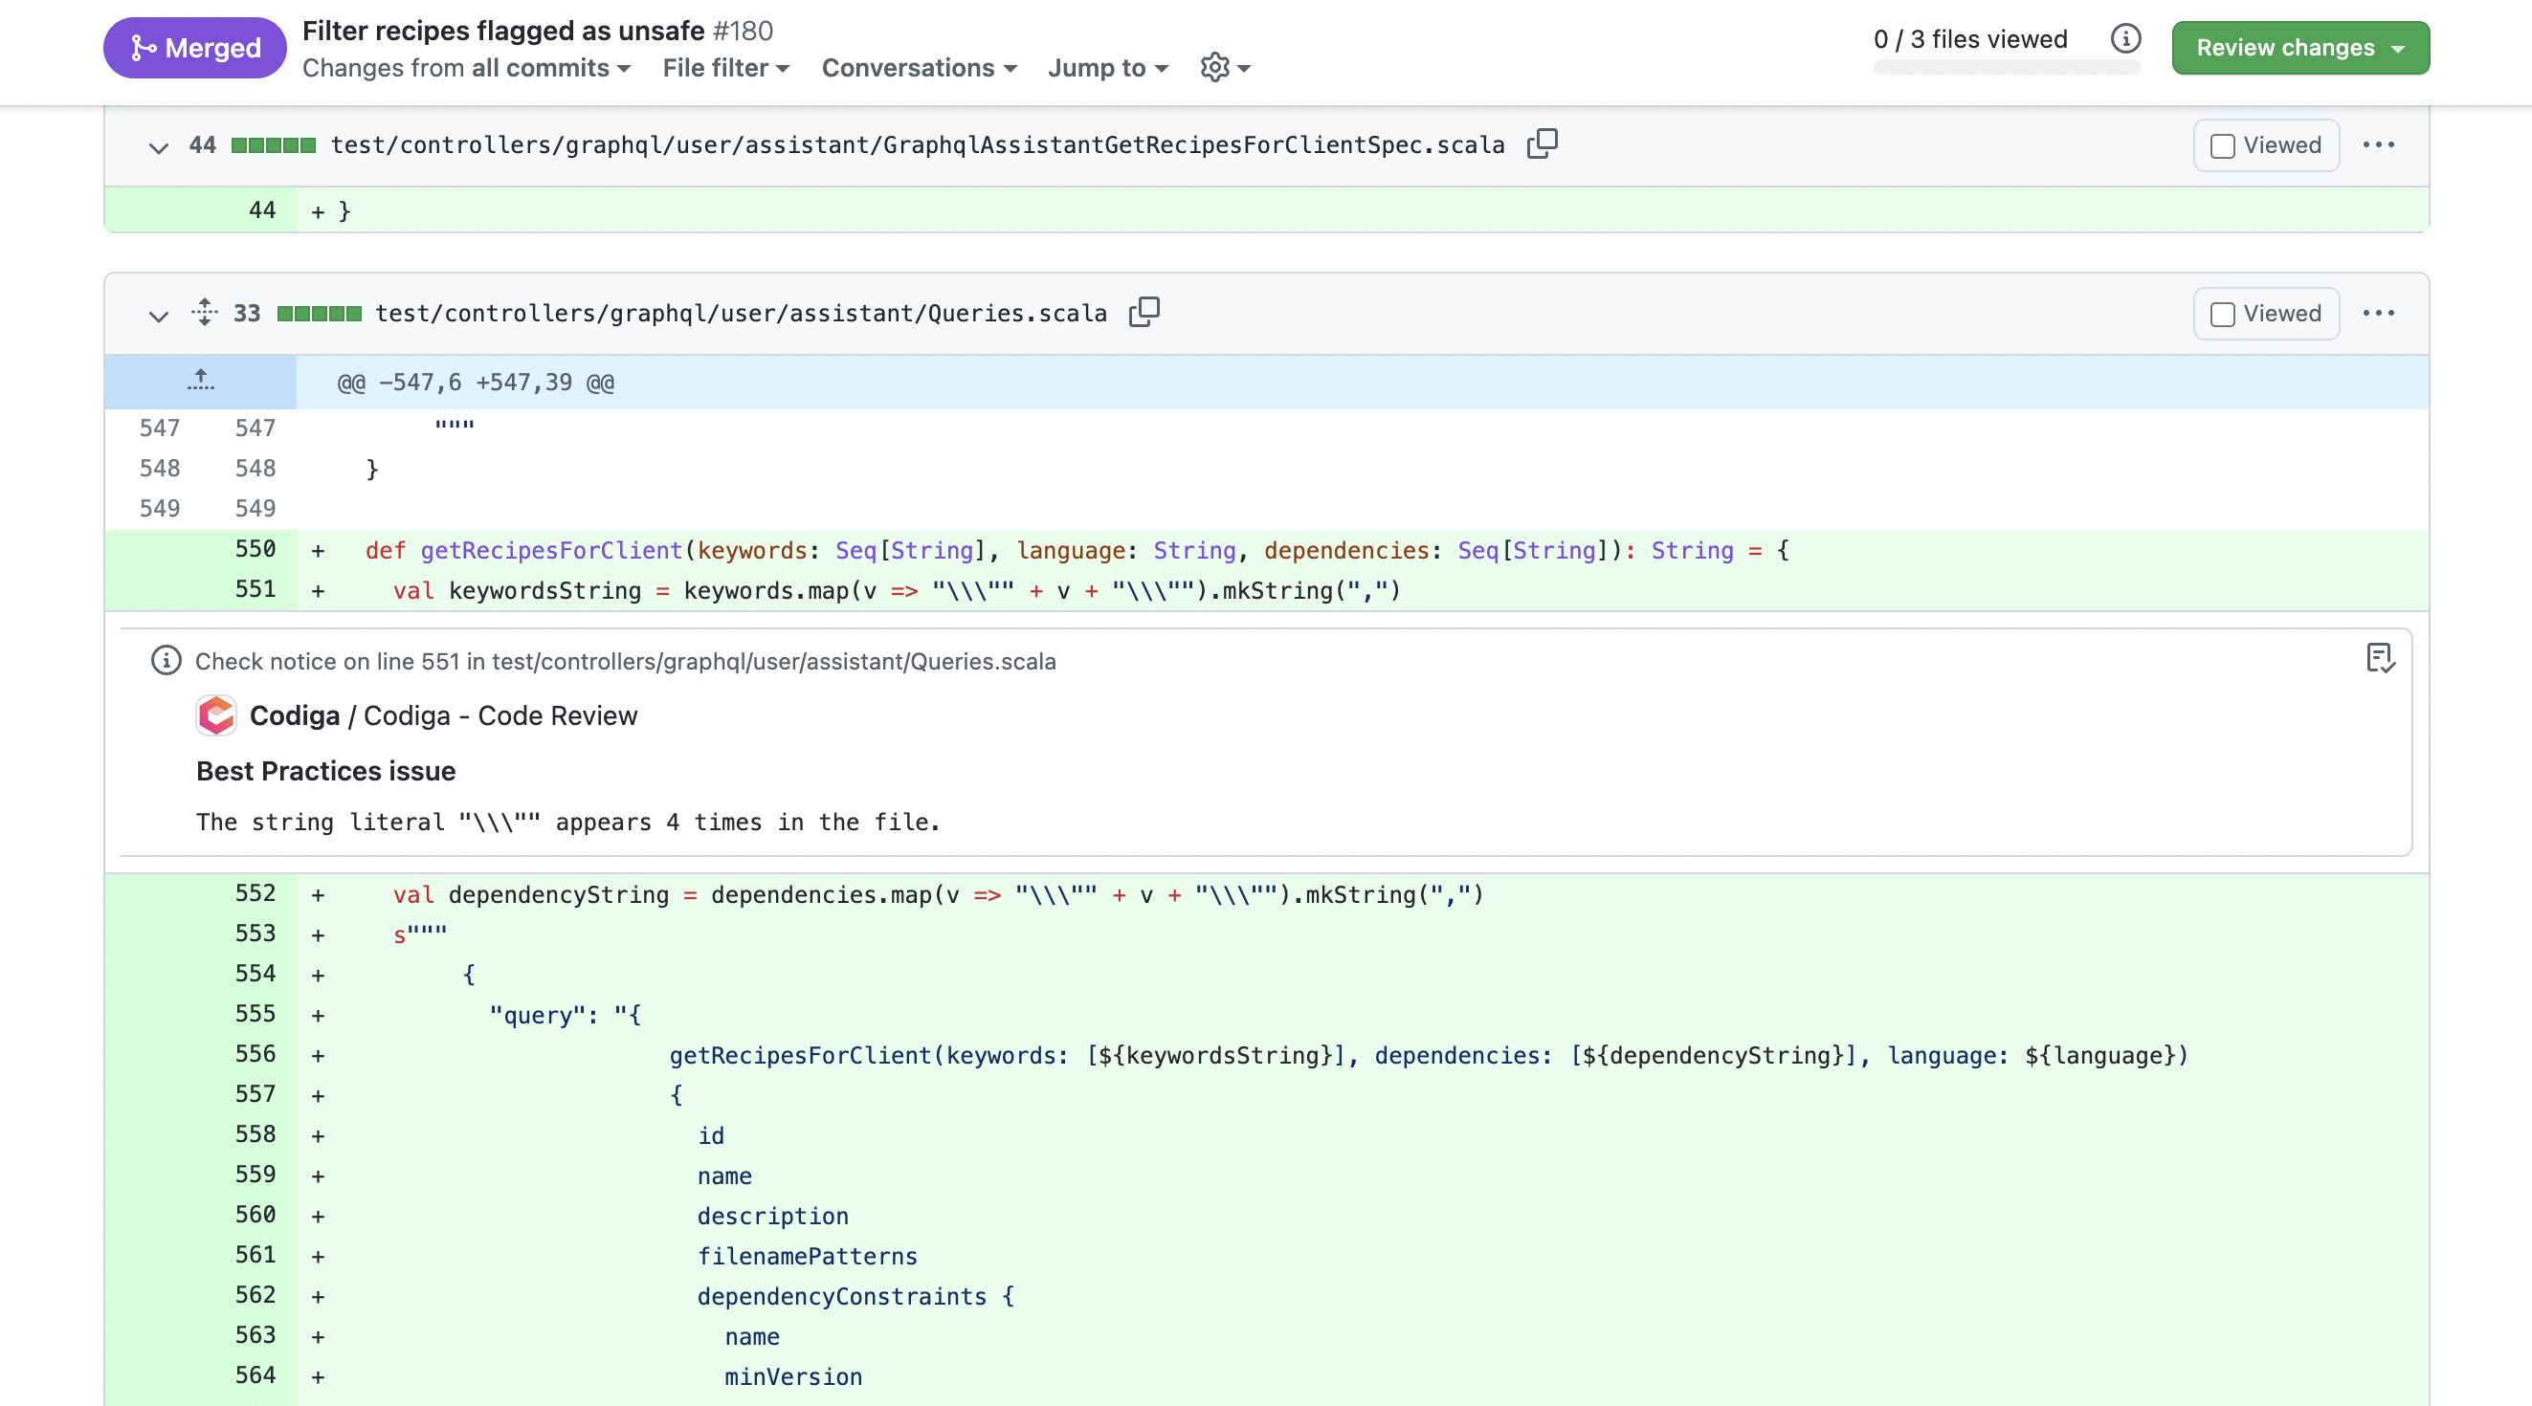Open Changes from all commits dropdown

pos(466,68)
